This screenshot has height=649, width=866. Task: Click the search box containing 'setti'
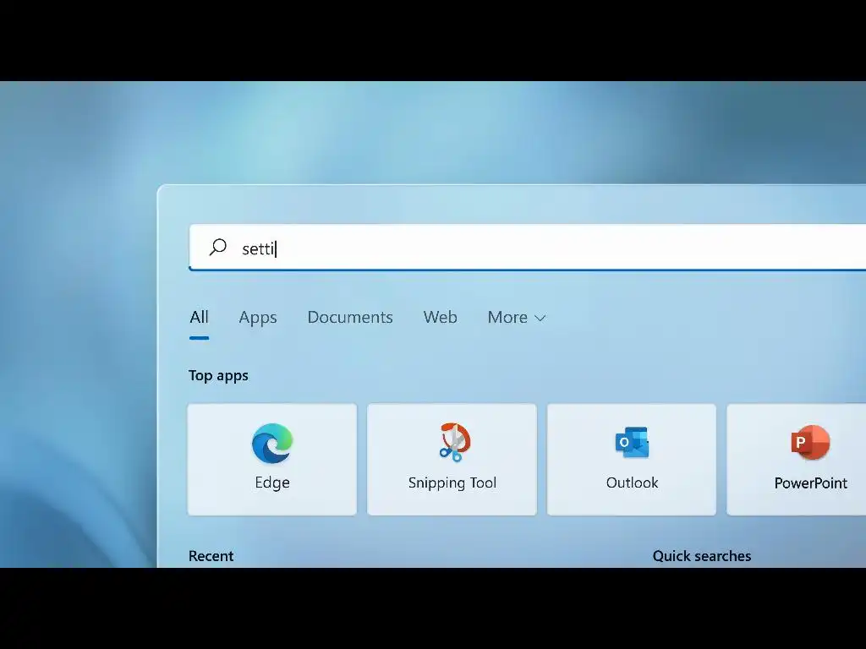[x=528, y=248]
